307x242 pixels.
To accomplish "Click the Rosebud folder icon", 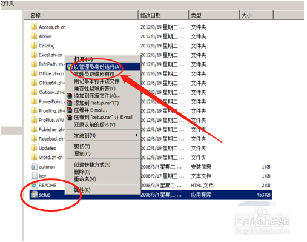I will point(35,138).
